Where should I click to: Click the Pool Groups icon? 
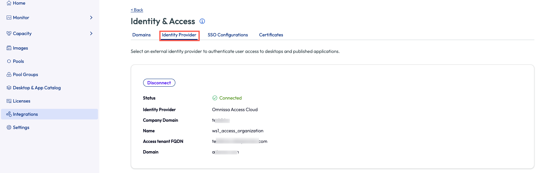click(x=9, y=74)
